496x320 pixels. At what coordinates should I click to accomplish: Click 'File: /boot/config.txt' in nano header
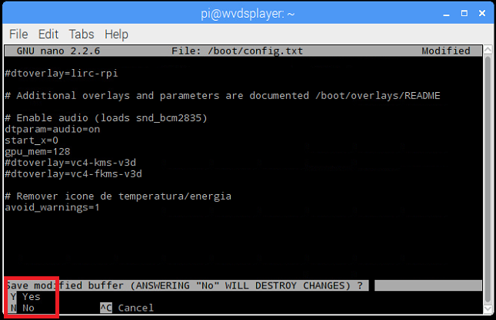[x=238, y=51]
